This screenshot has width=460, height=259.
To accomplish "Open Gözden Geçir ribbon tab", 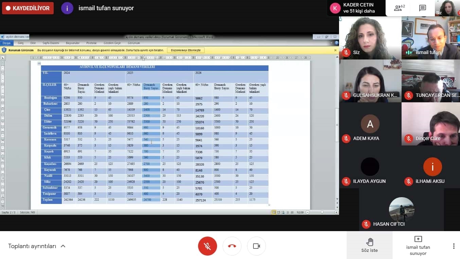I will point(112,43).
